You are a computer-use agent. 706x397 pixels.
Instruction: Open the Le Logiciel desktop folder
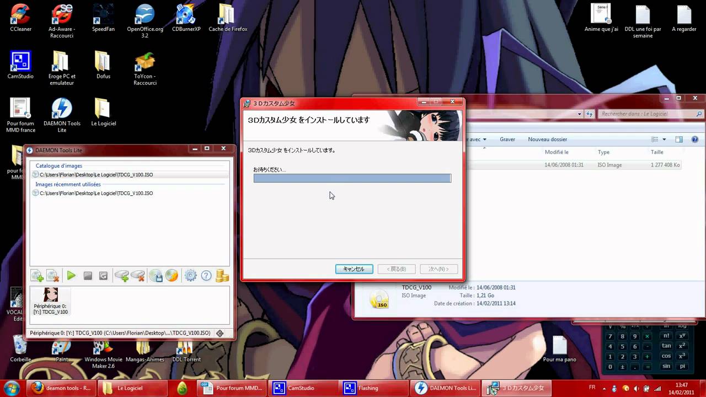tap(103, 112)
